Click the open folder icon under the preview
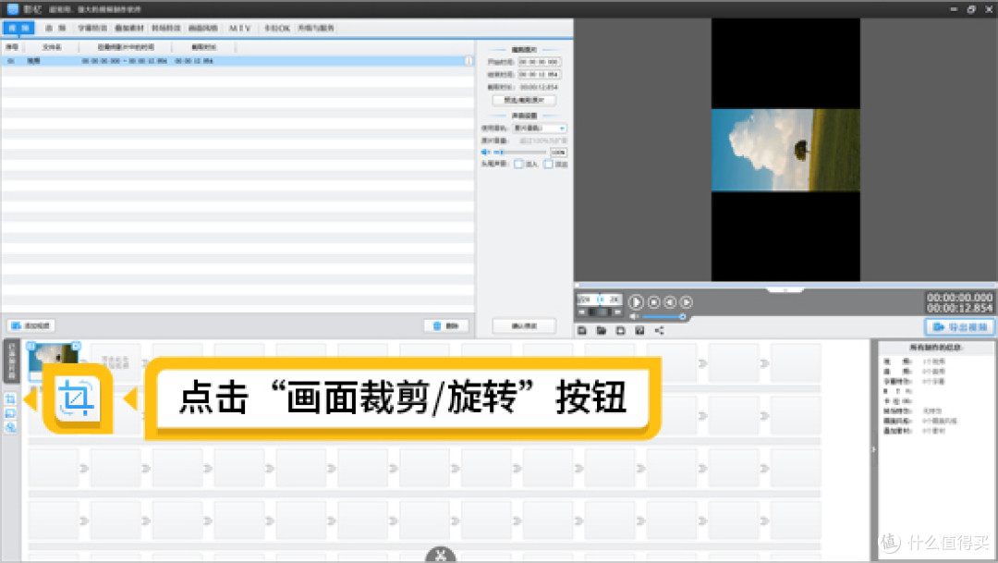 (x=601, y=330)
